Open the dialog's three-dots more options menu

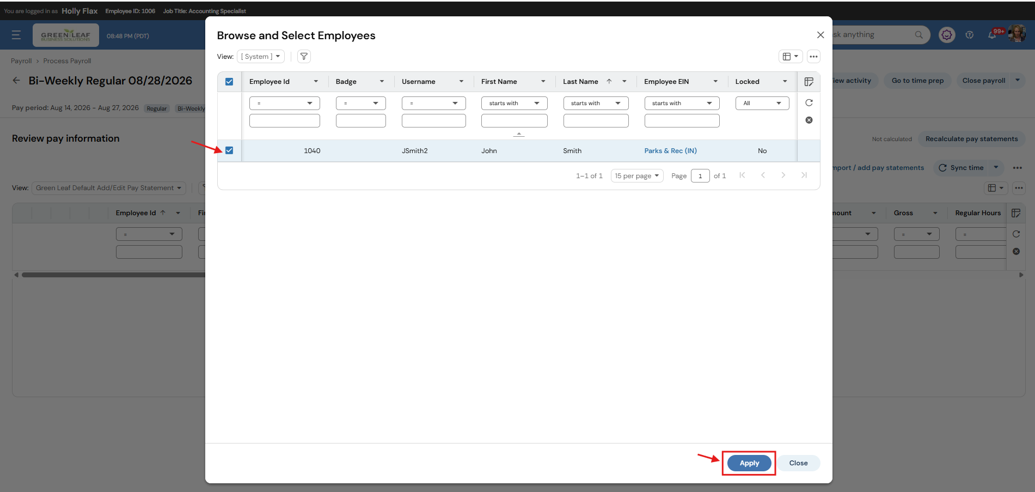(x=813, y=57)
